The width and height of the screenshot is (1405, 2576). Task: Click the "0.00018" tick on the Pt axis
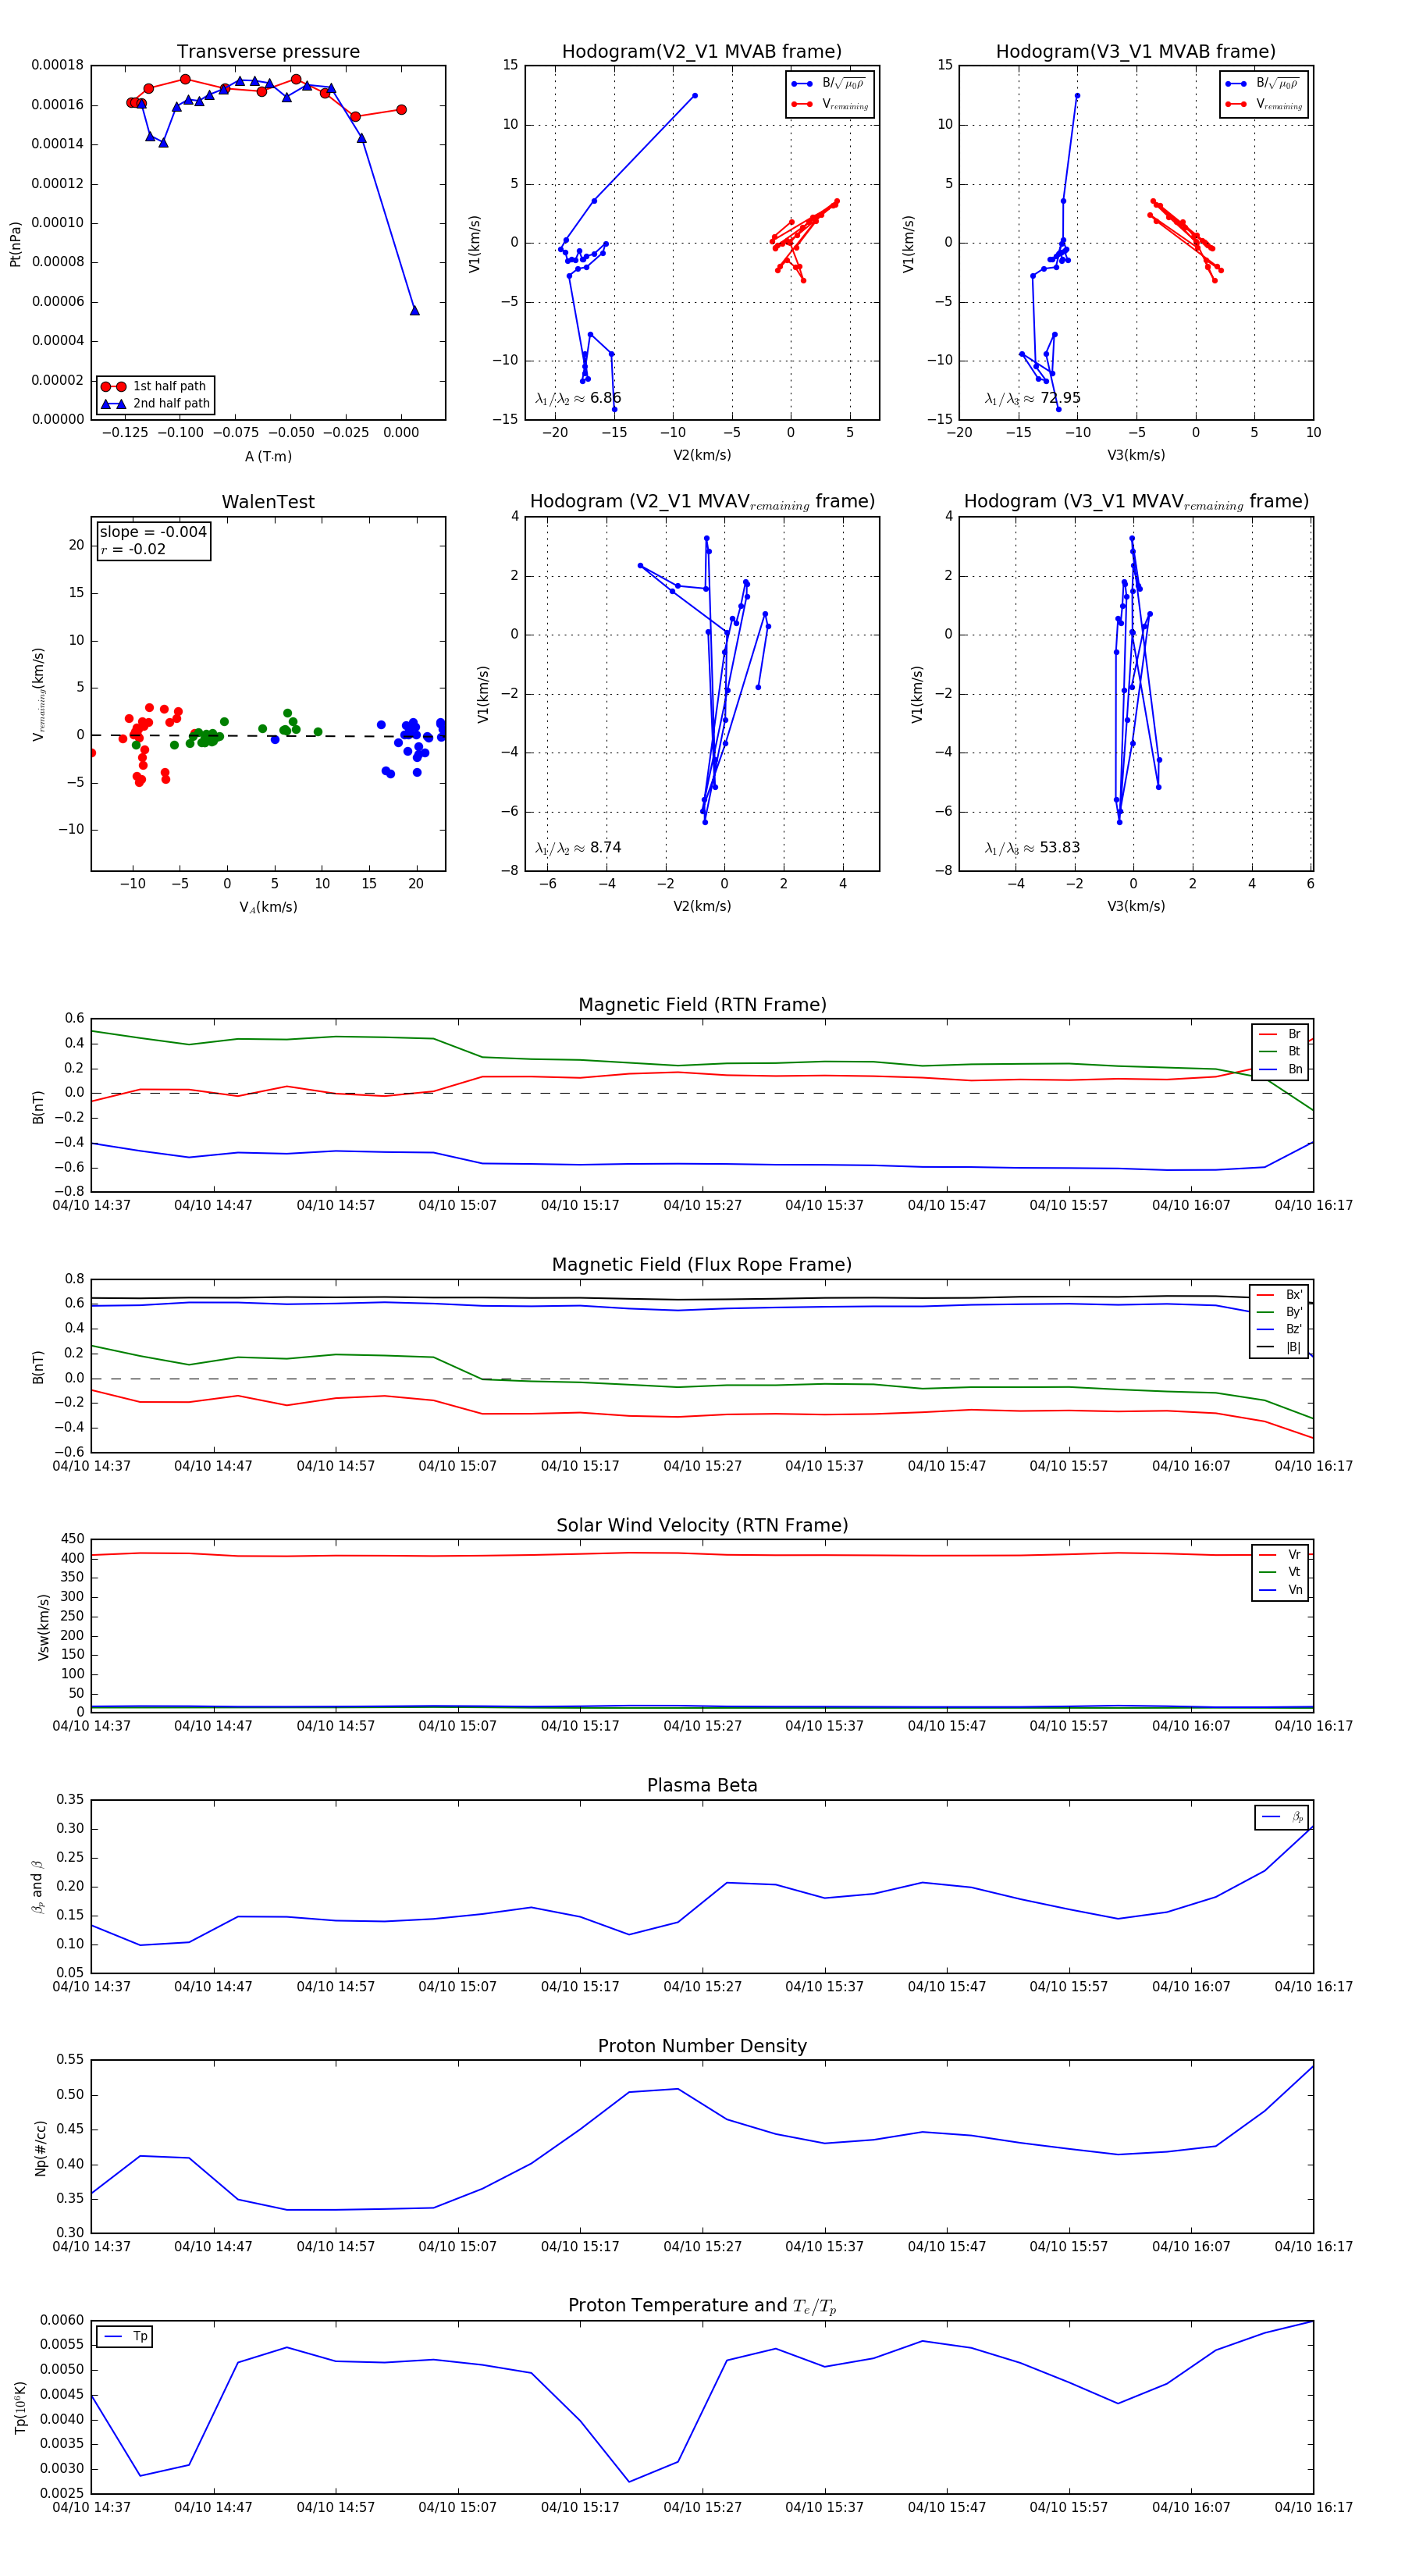[x=57, y=65]
